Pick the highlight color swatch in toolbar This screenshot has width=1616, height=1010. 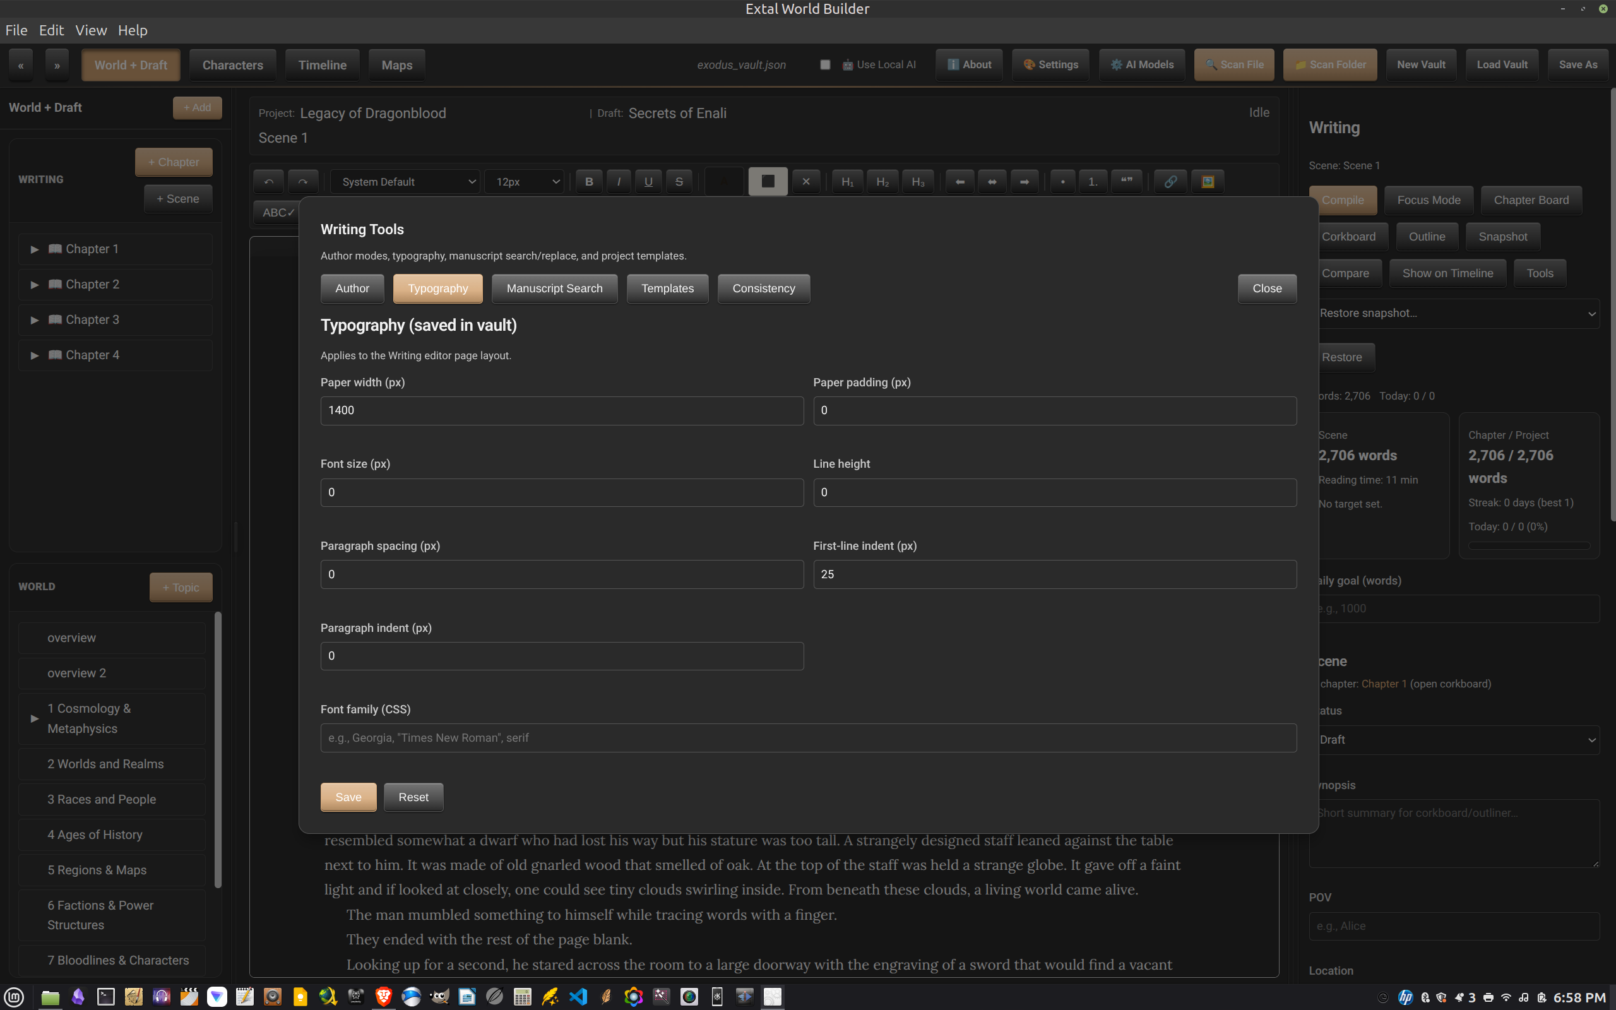point(767,182)
